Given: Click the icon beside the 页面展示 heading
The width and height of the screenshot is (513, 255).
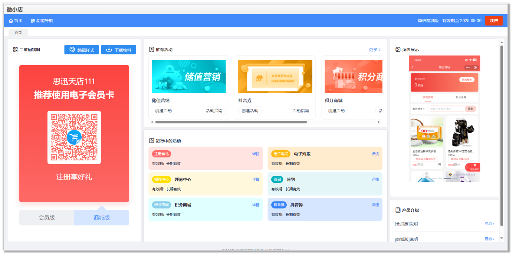Looking at the screenshot, I should [398, 49].
